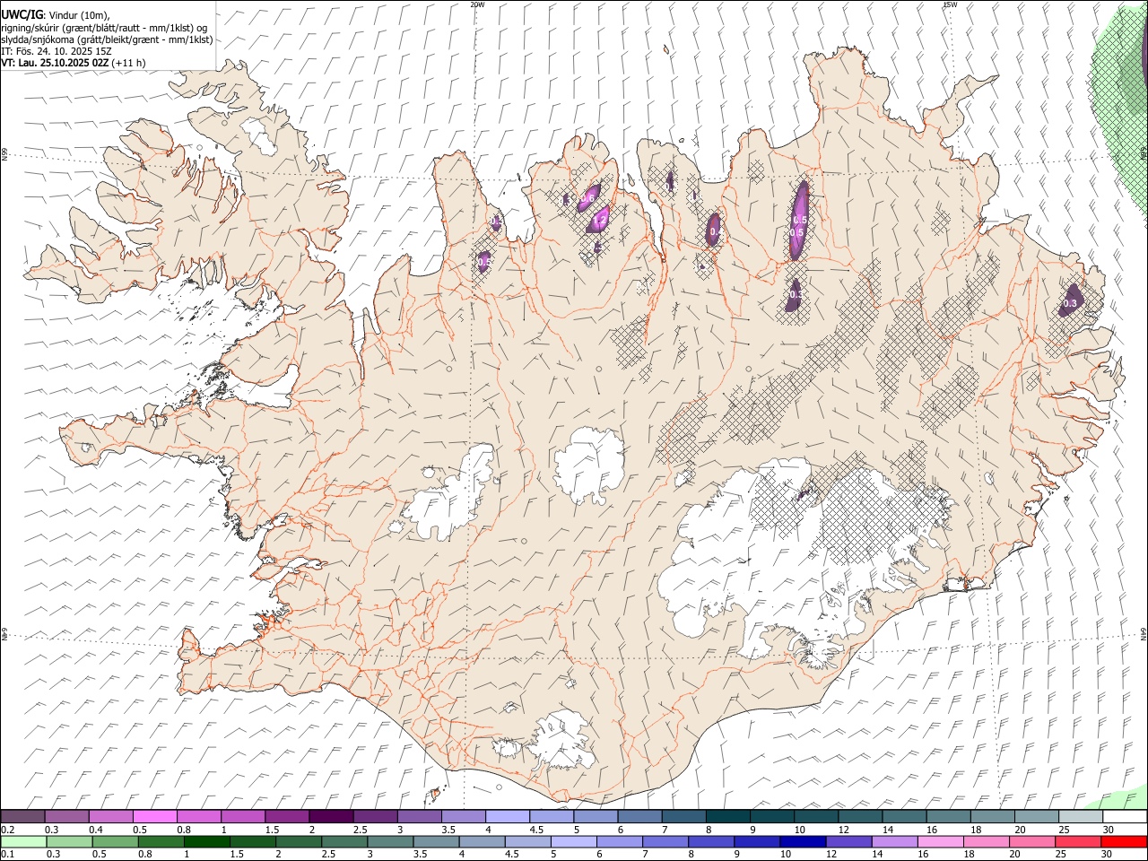Pick the 0.3 purple swatch in the upper legend row
This screenshot has width=1148, height=861.
[x=67, y=817]
